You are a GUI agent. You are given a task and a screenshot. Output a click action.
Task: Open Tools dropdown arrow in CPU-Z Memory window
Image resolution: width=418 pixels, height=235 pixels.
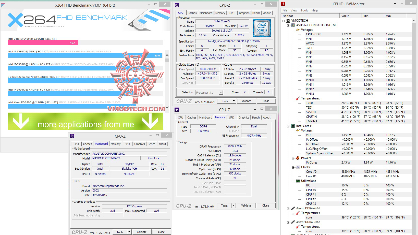(x=233, y=205)
